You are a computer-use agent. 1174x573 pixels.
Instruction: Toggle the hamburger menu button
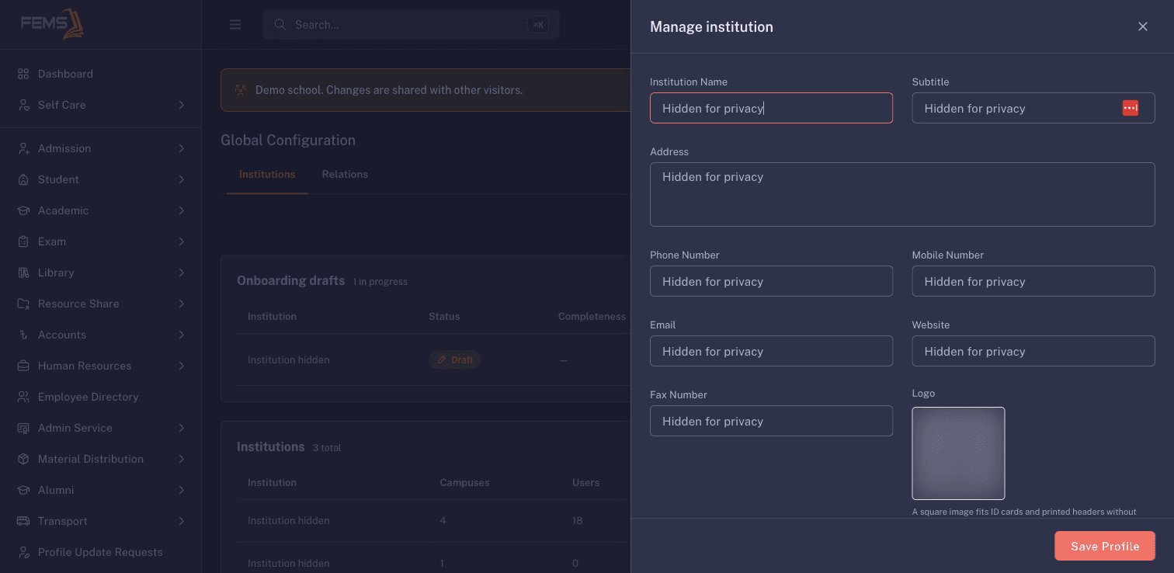235,25
